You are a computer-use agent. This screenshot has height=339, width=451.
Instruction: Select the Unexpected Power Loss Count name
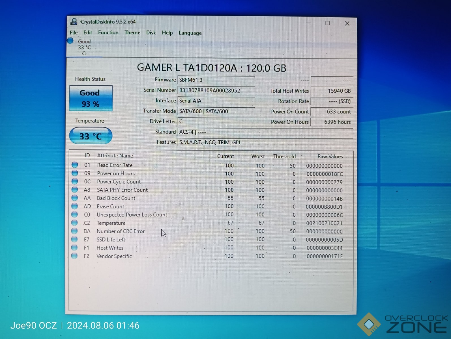pos(132,215)
